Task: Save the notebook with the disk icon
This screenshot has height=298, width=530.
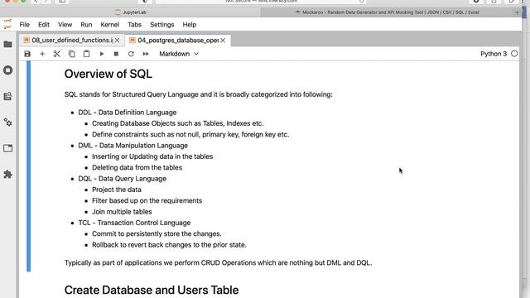Action: 27,54
